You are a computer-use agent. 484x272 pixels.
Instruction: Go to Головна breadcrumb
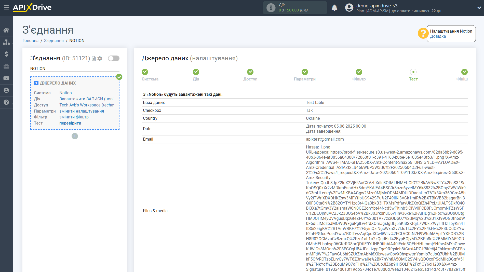pos(31,40)
